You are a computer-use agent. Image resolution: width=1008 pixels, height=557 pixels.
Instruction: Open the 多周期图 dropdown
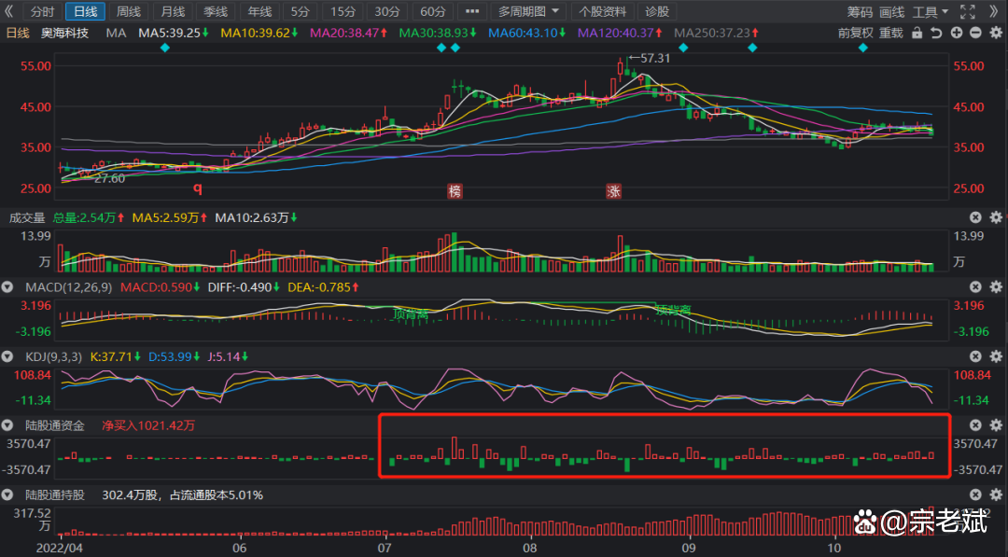coord(529,12)
